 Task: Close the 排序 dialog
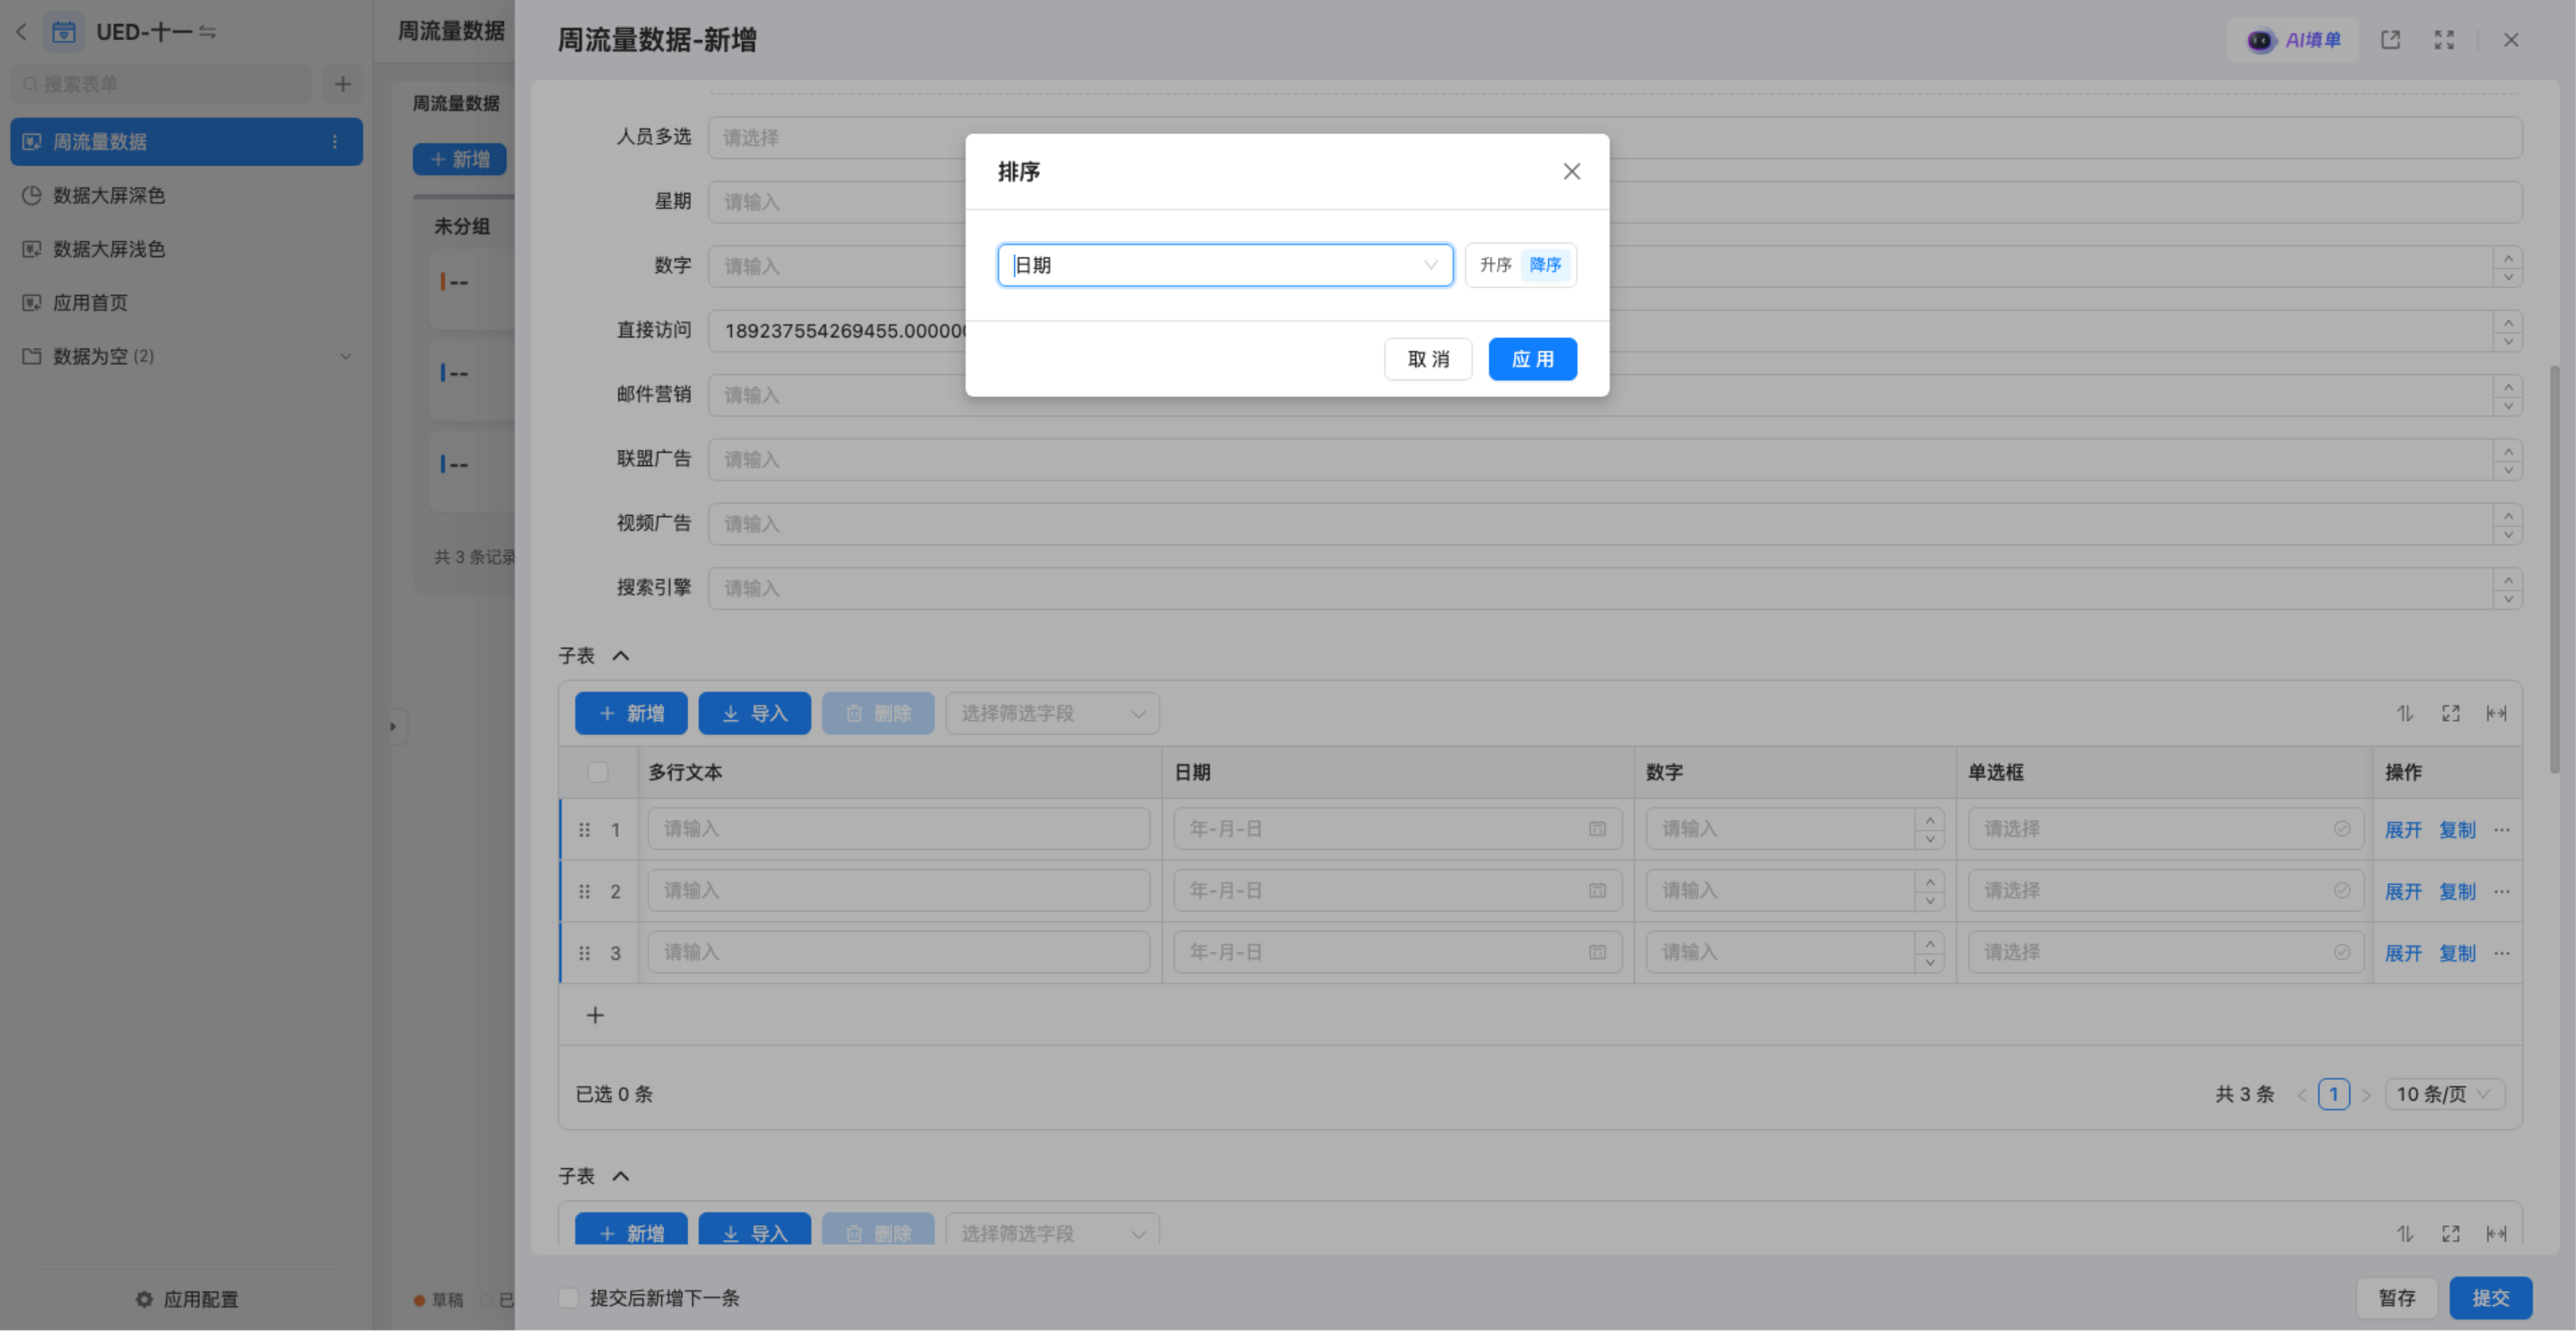click(1571, 171)
